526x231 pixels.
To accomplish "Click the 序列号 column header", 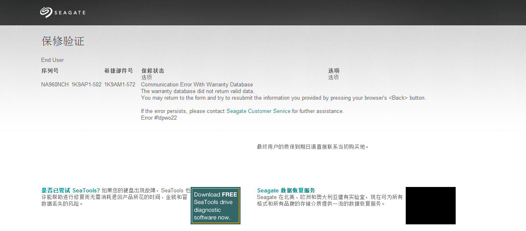I will click(x=50, y=71).
